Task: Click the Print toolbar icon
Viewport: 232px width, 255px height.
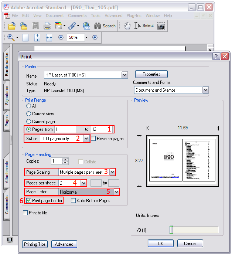Action: tap(47, 26)
